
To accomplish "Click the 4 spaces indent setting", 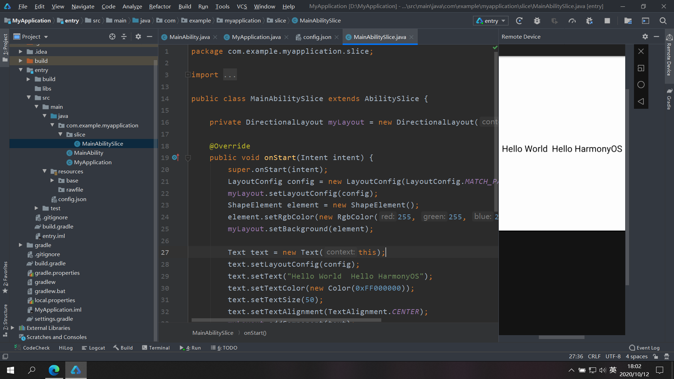I will pos(636,357).
